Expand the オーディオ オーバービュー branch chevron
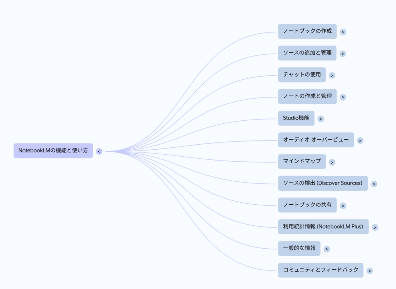 coord(360,141)
